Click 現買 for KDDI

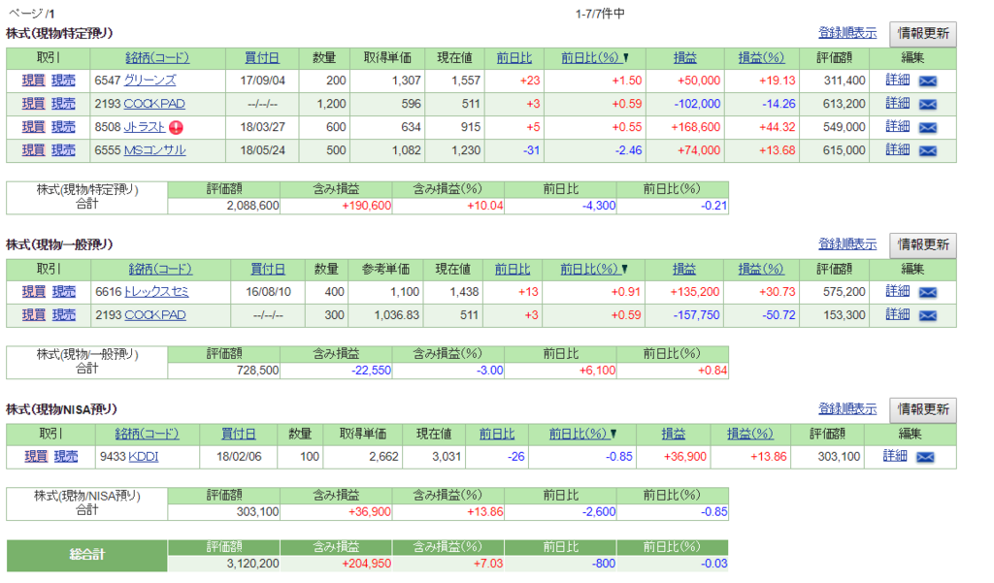click(36, 456)
